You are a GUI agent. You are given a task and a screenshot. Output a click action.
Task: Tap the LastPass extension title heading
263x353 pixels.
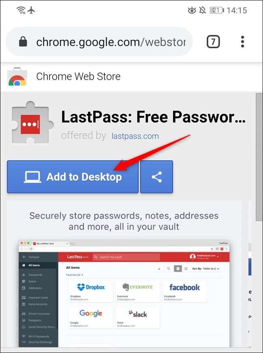tap(153, 117)
